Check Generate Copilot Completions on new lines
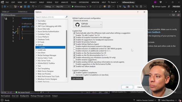Viewport: 182px width, 102px height. pyautogui.click(x=75, y=75)
